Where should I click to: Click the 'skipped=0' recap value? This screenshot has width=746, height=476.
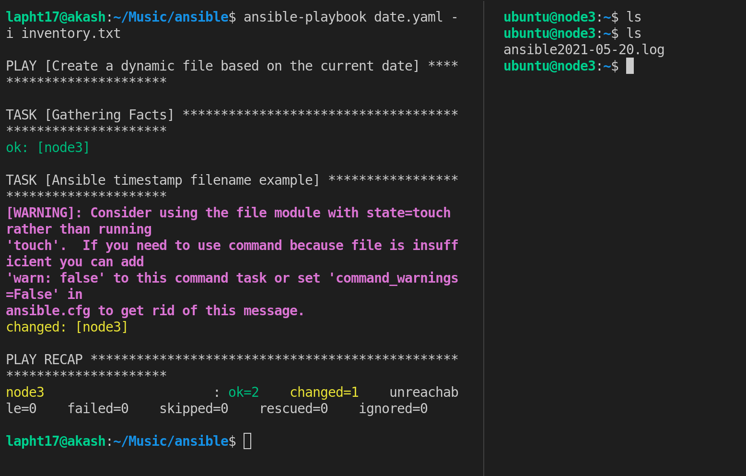194,409
